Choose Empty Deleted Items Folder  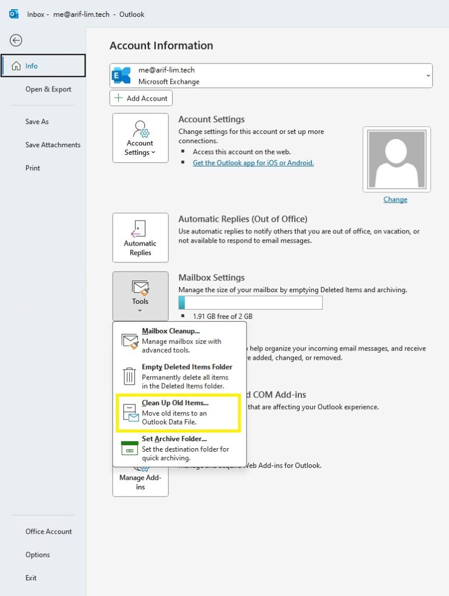(x=180, y=376)
